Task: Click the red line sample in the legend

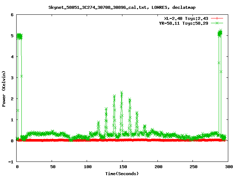Action: point(218,18)
